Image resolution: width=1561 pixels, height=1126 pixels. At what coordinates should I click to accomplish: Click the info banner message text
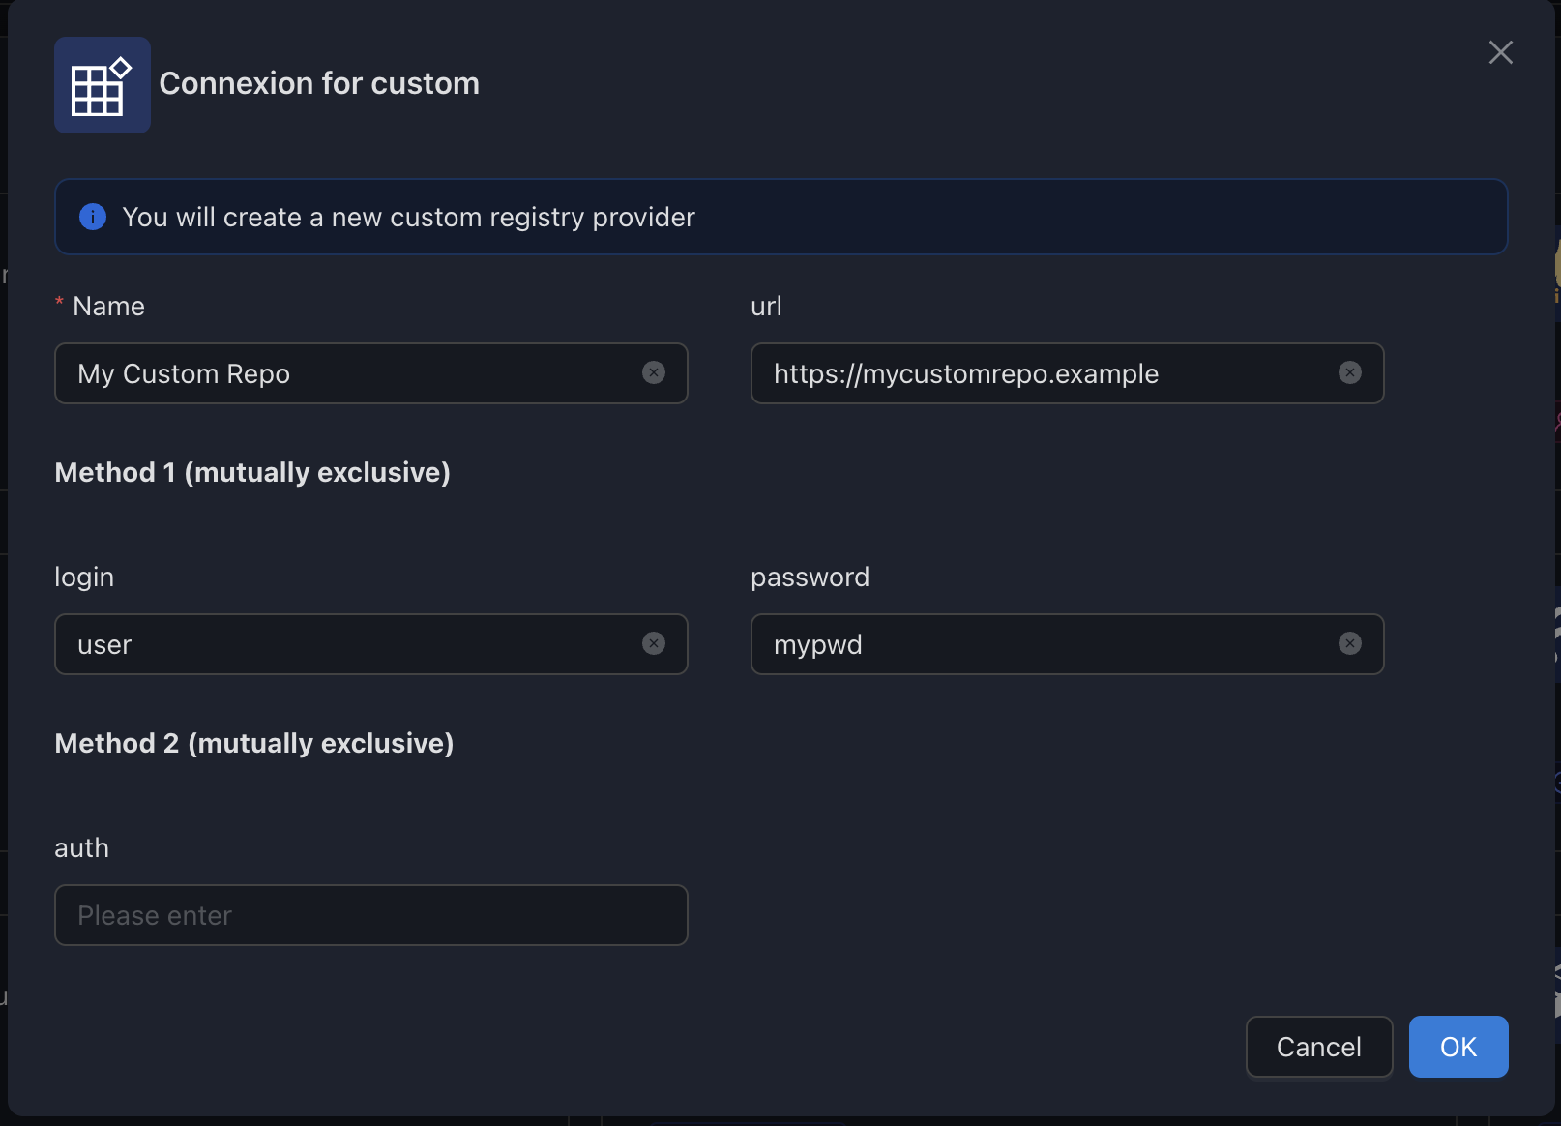point(408,217)
